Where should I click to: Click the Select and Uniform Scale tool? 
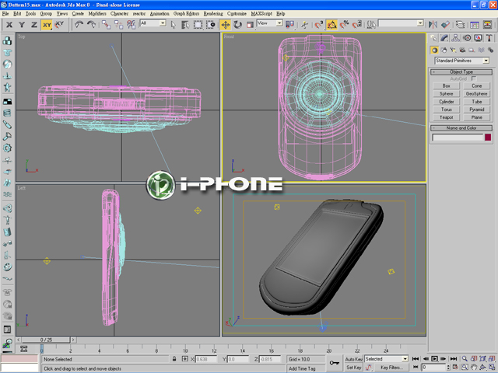click(x=250, y=24)
